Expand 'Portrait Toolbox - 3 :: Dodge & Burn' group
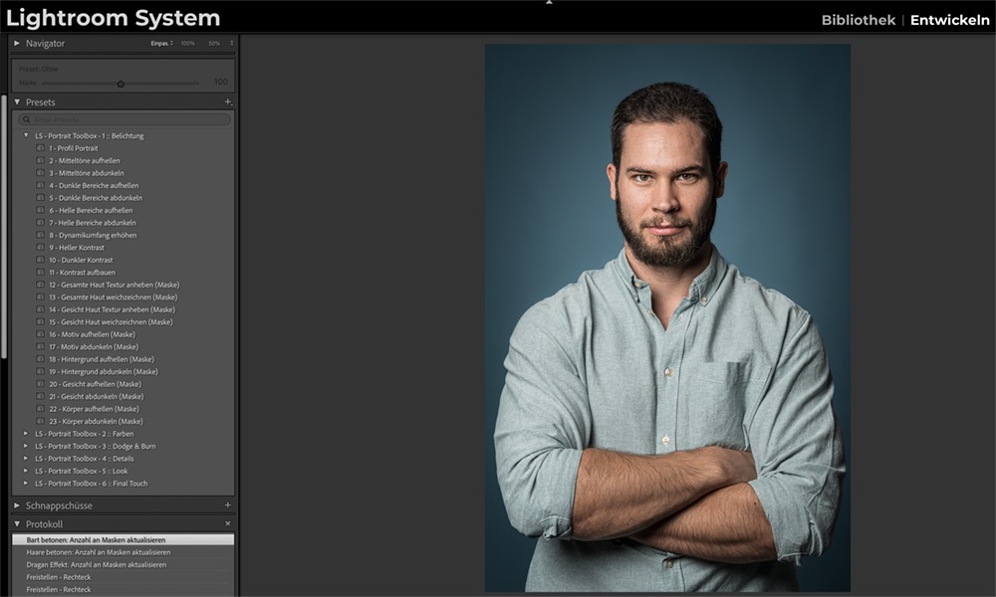 click(26, 447)
